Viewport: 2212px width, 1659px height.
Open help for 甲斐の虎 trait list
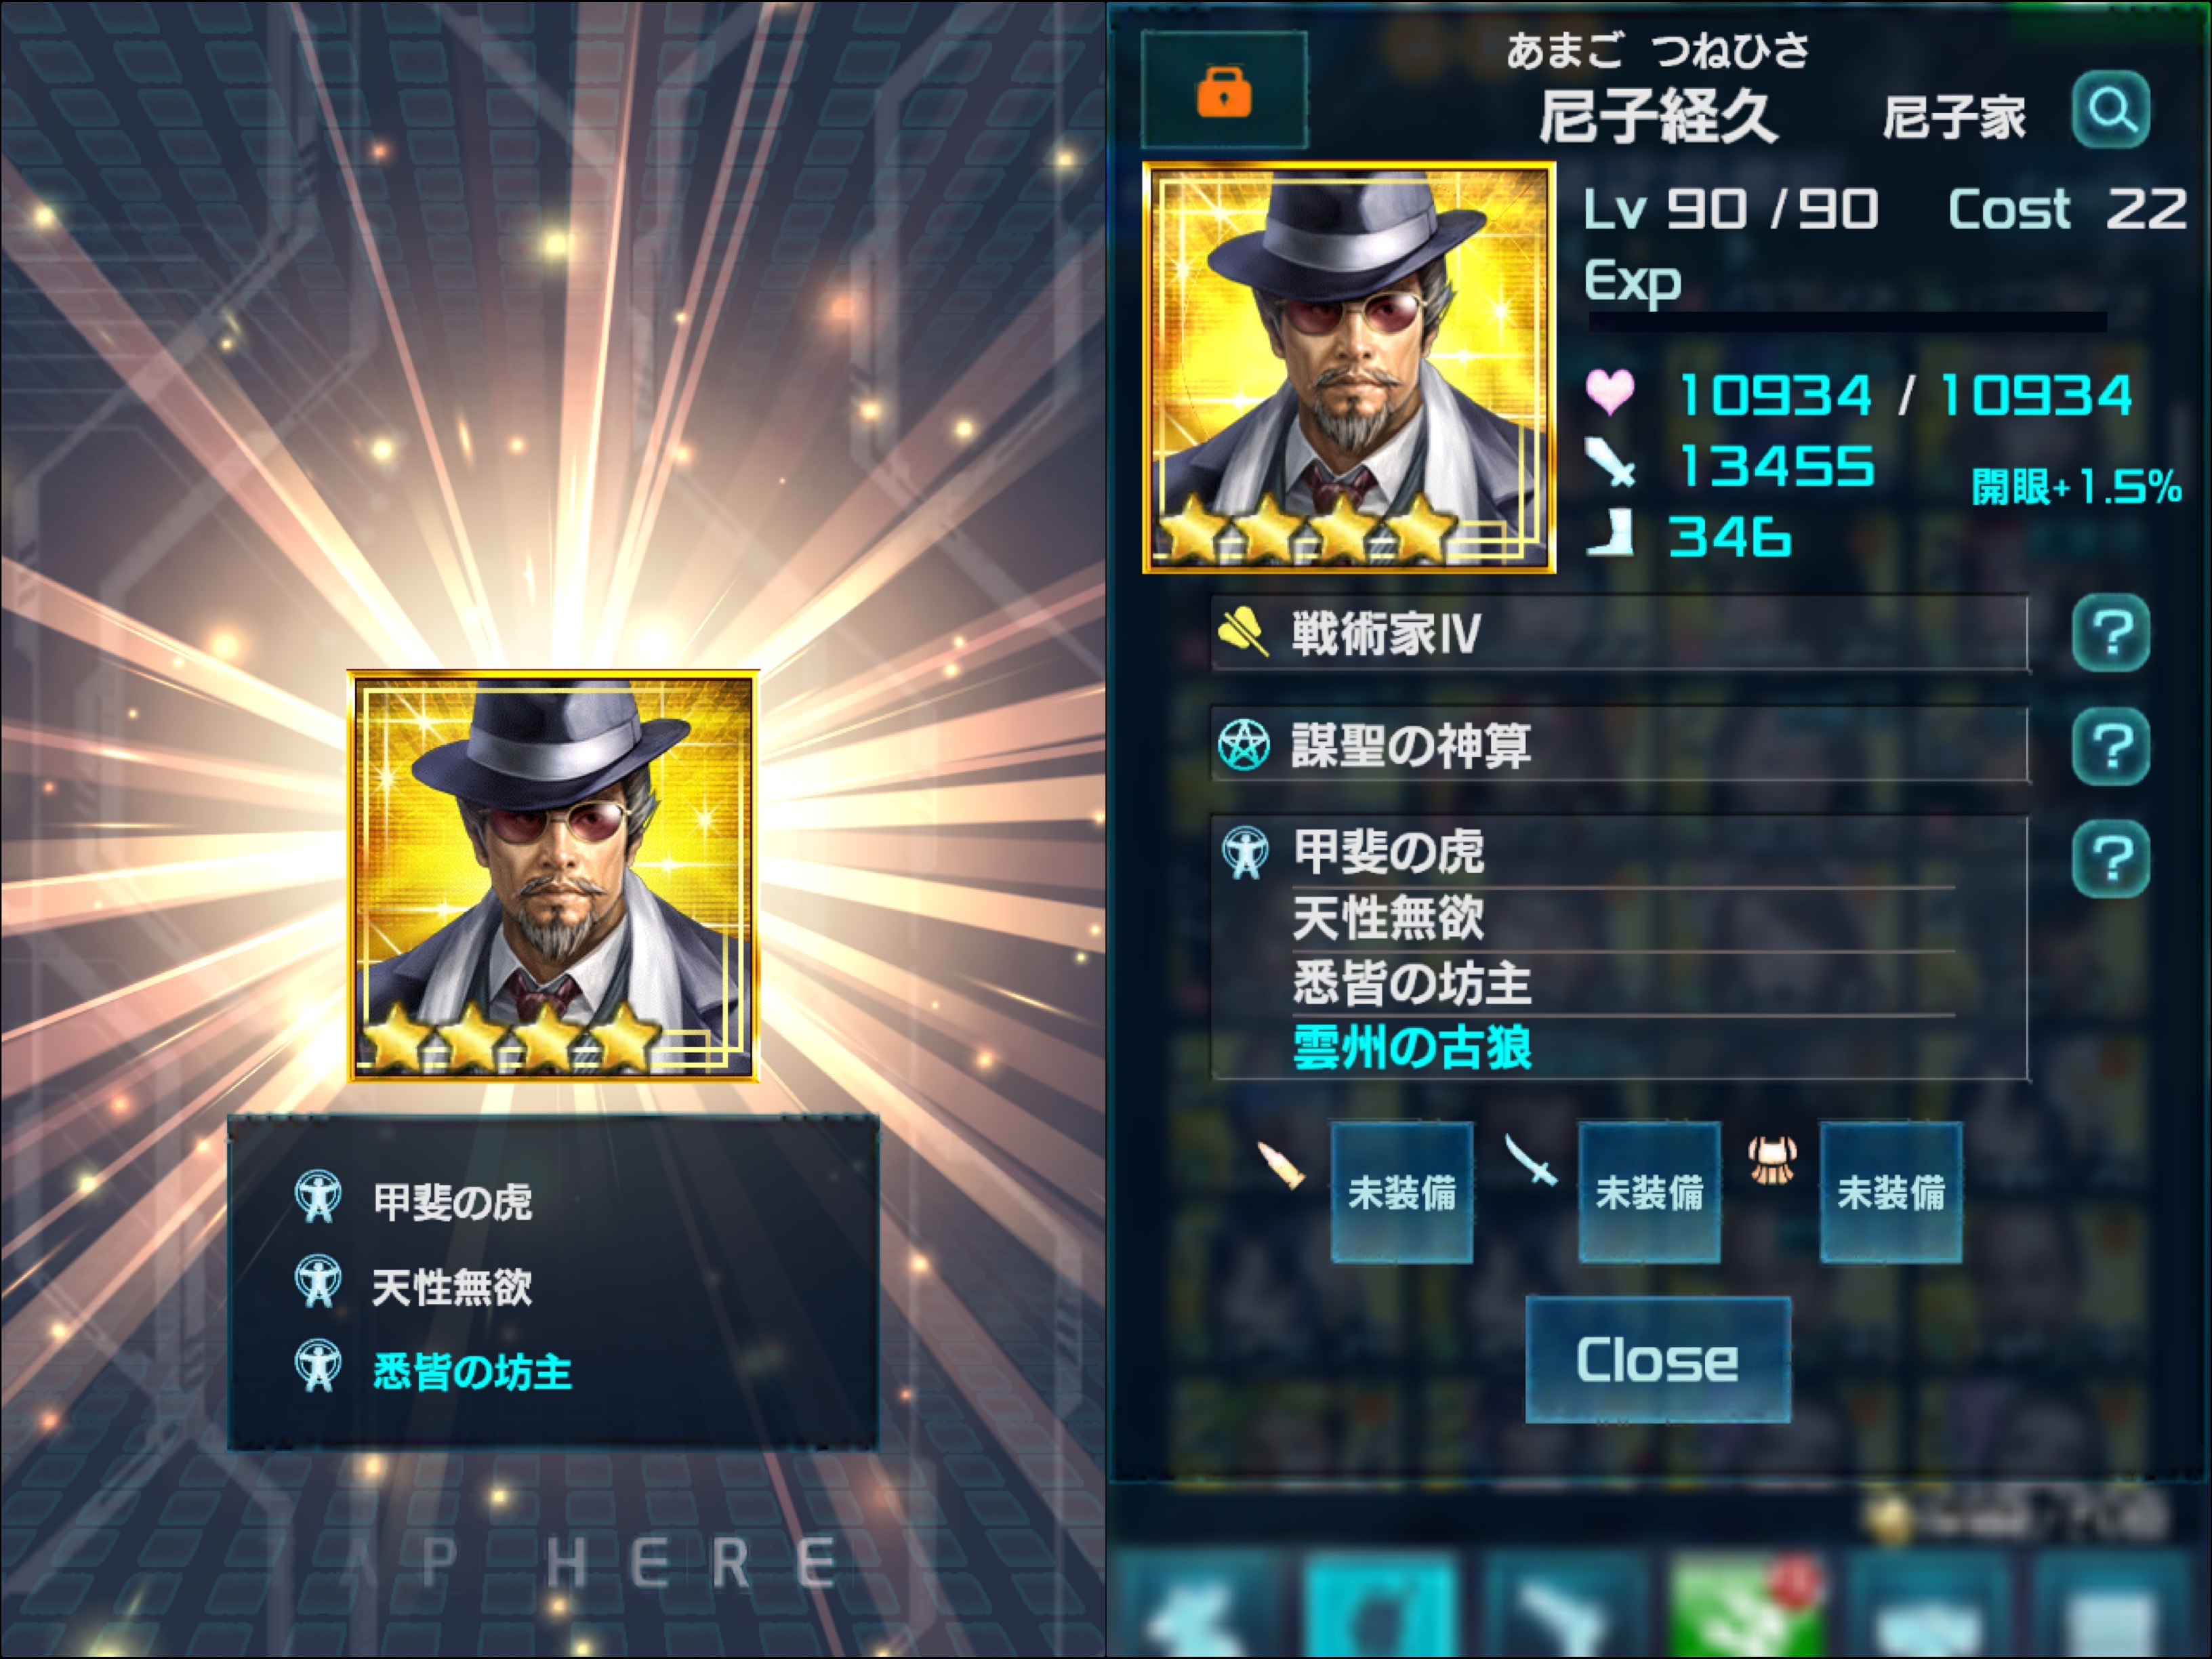(2111, 858)
